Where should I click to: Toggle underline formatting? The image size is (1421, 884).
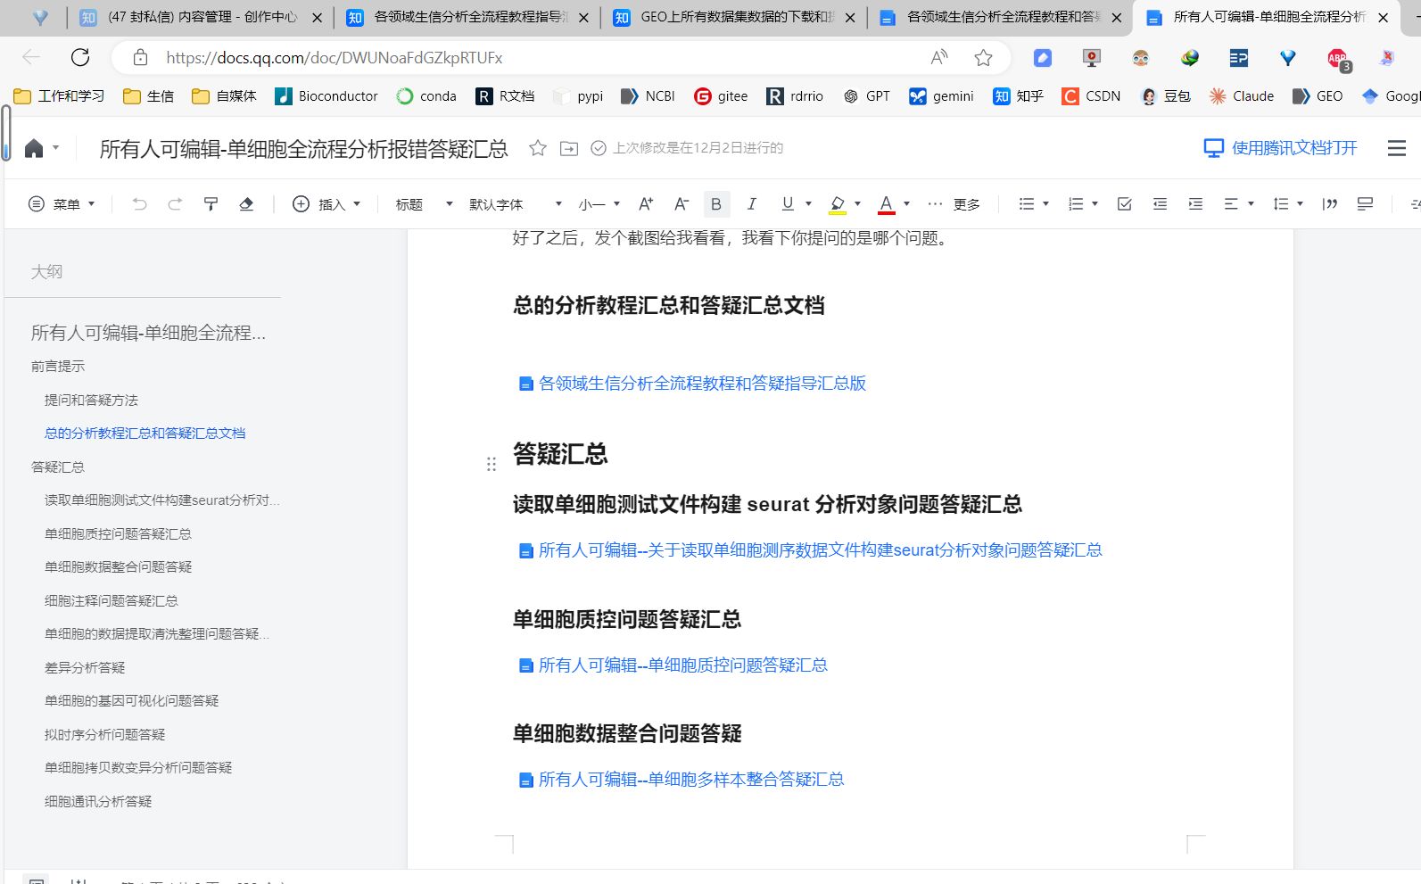pos(787,204)
